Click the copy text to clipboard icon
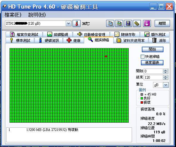Viewport: 176px width, 147px height. coord(110,23)
